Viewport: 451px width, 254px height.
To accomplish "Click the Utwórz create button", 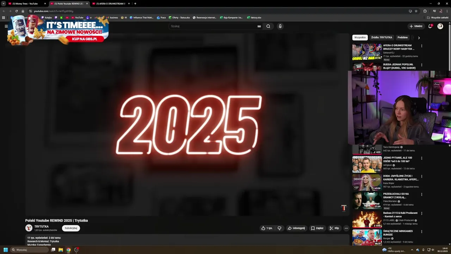I will (x=416, y=26).
